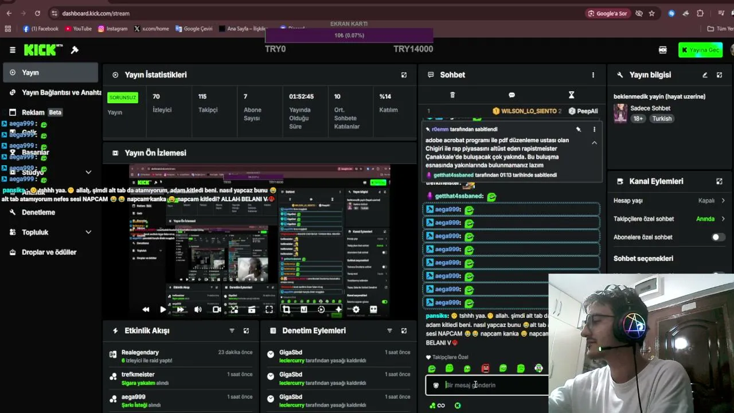734x413 pixels.
Task: Click the infinity points icon below chat input
Action: pos(437,406)
